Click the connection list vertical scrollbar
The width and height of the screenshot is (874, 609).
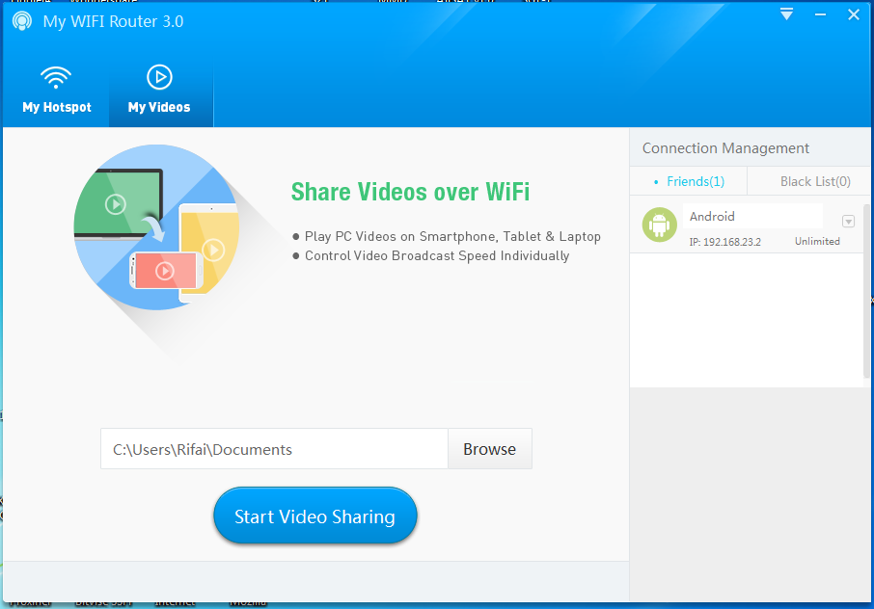pos(866,292)
